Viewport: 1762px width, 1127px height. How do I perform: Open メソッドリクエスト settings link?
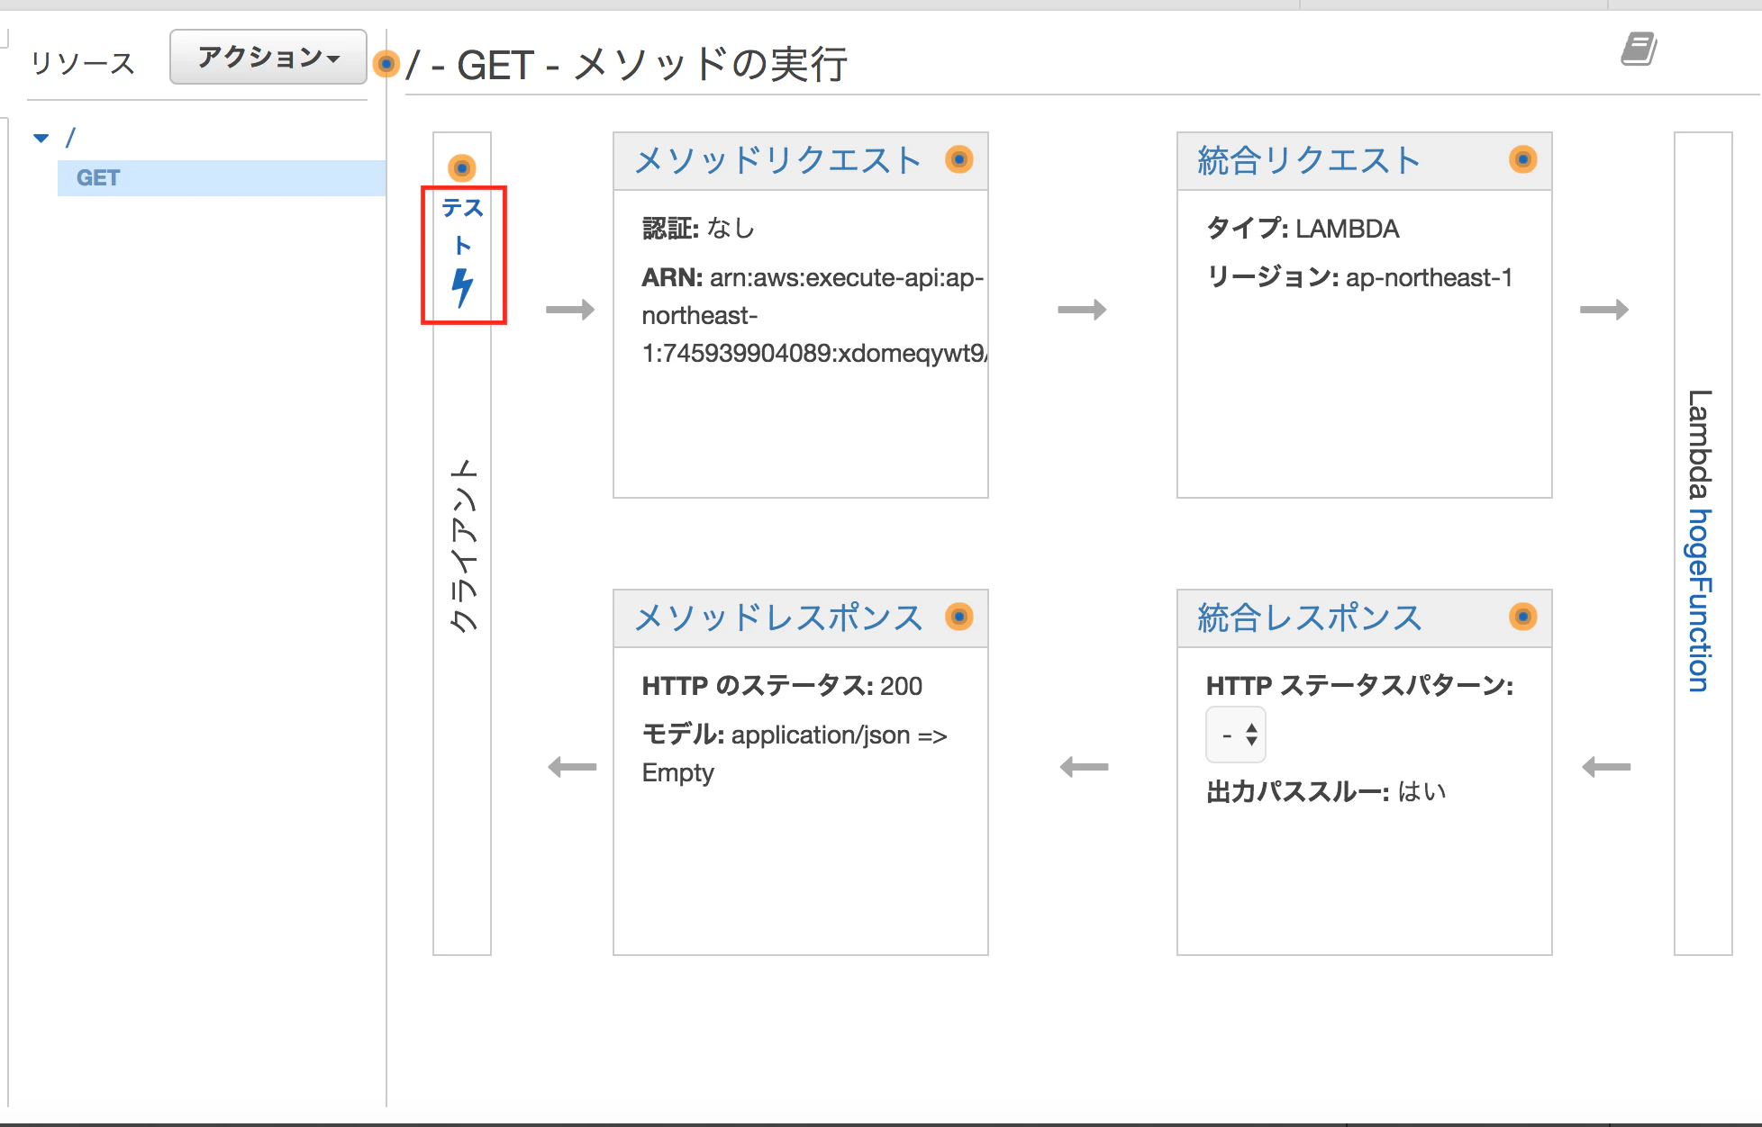click(x=777, y=160)
